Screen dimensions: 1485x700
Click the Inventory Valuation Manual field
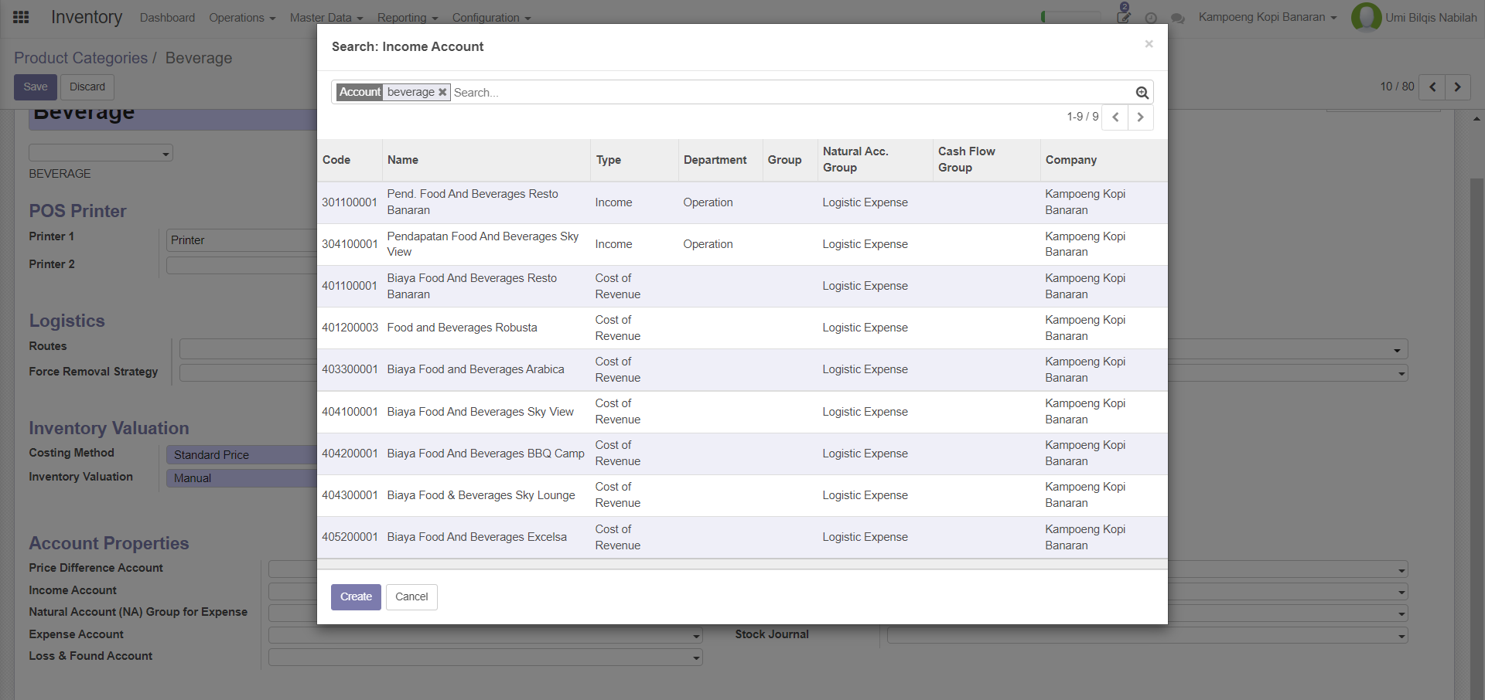[241, 478]
